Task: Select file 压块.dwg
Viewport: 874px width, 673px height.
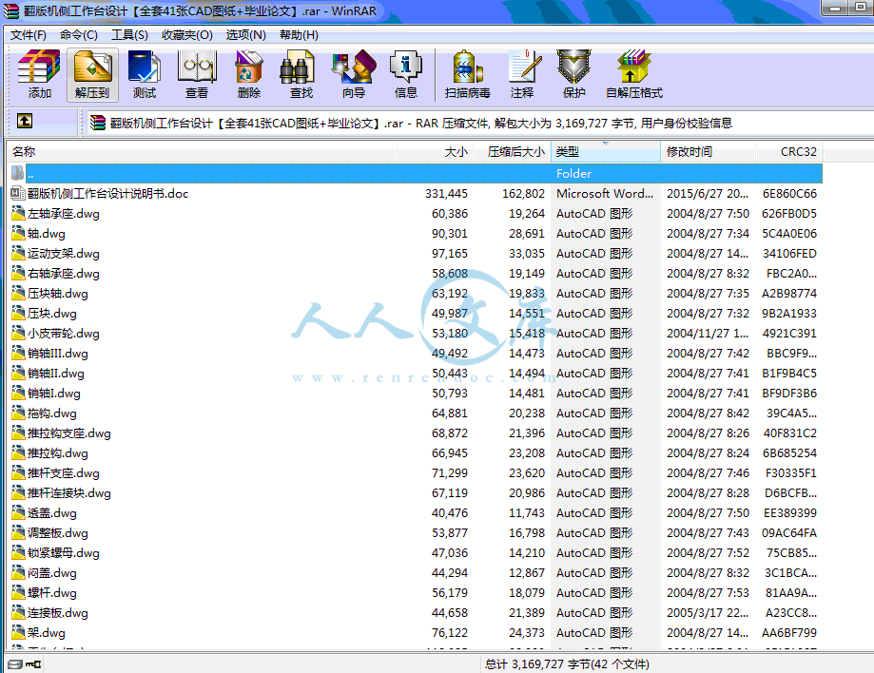Action: pyautogui.click(x=52, y=313)
